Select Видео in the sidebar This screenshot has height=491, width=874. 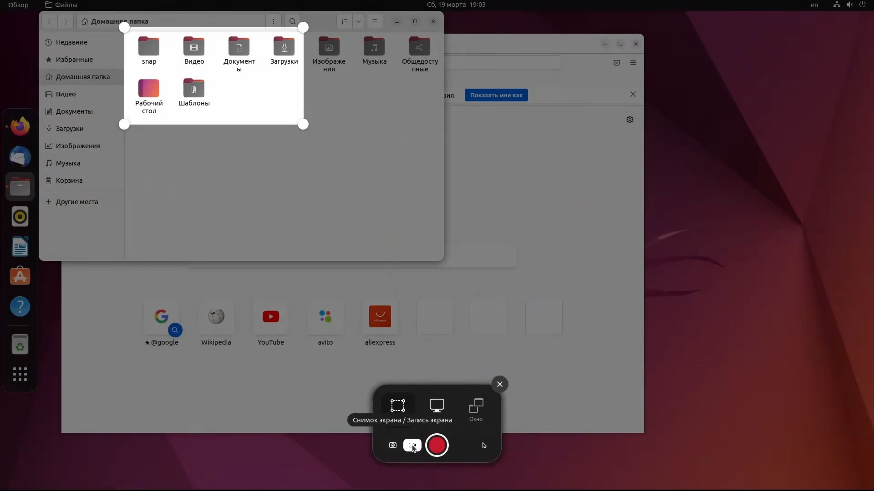[81, 94]
